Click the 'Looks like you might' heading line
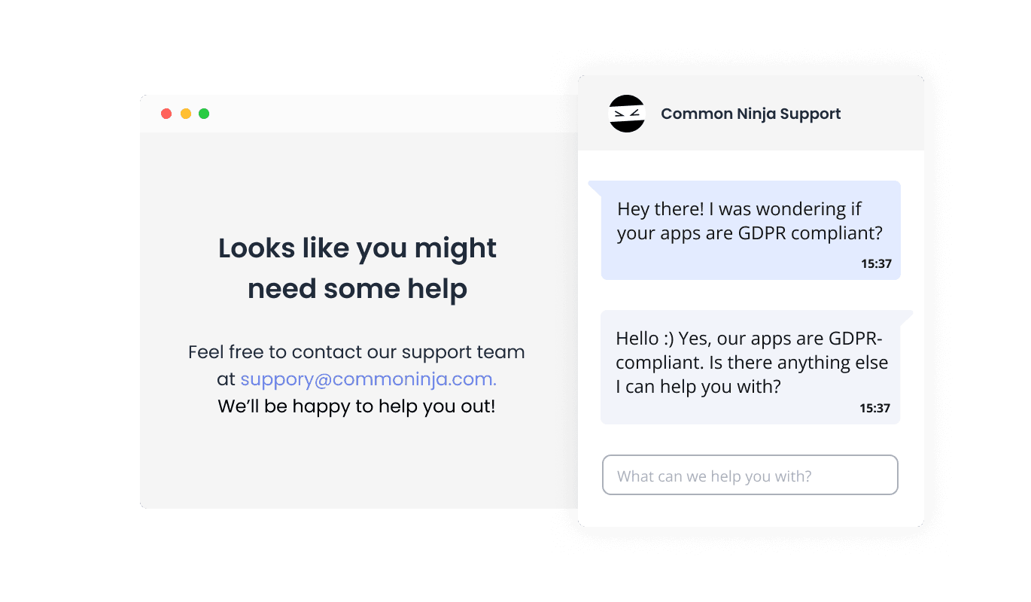Viewport: 1031px width, 602px height. 357,248
